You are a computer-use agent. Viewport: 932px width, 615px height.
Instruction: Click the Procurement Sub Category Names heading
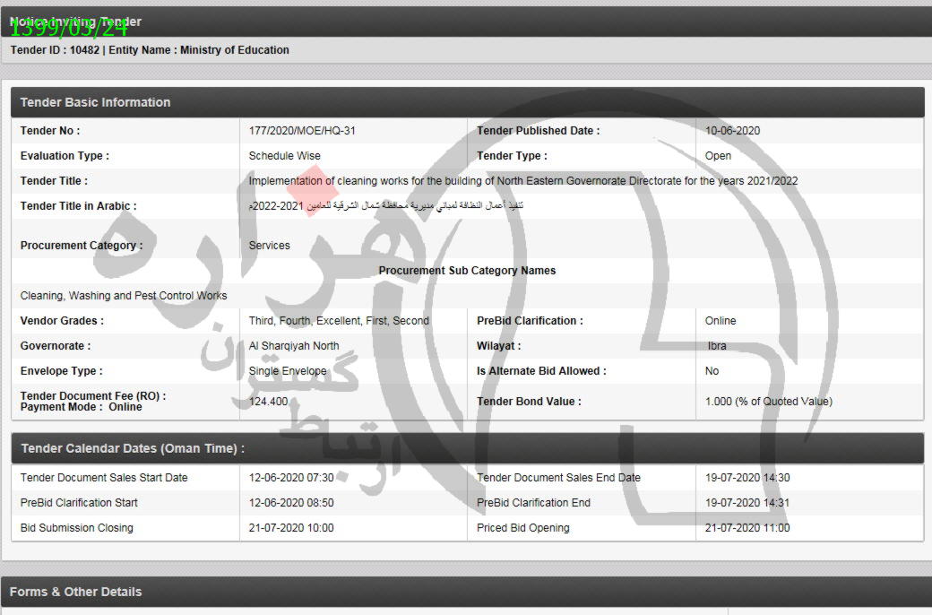(x=467, y=271)
